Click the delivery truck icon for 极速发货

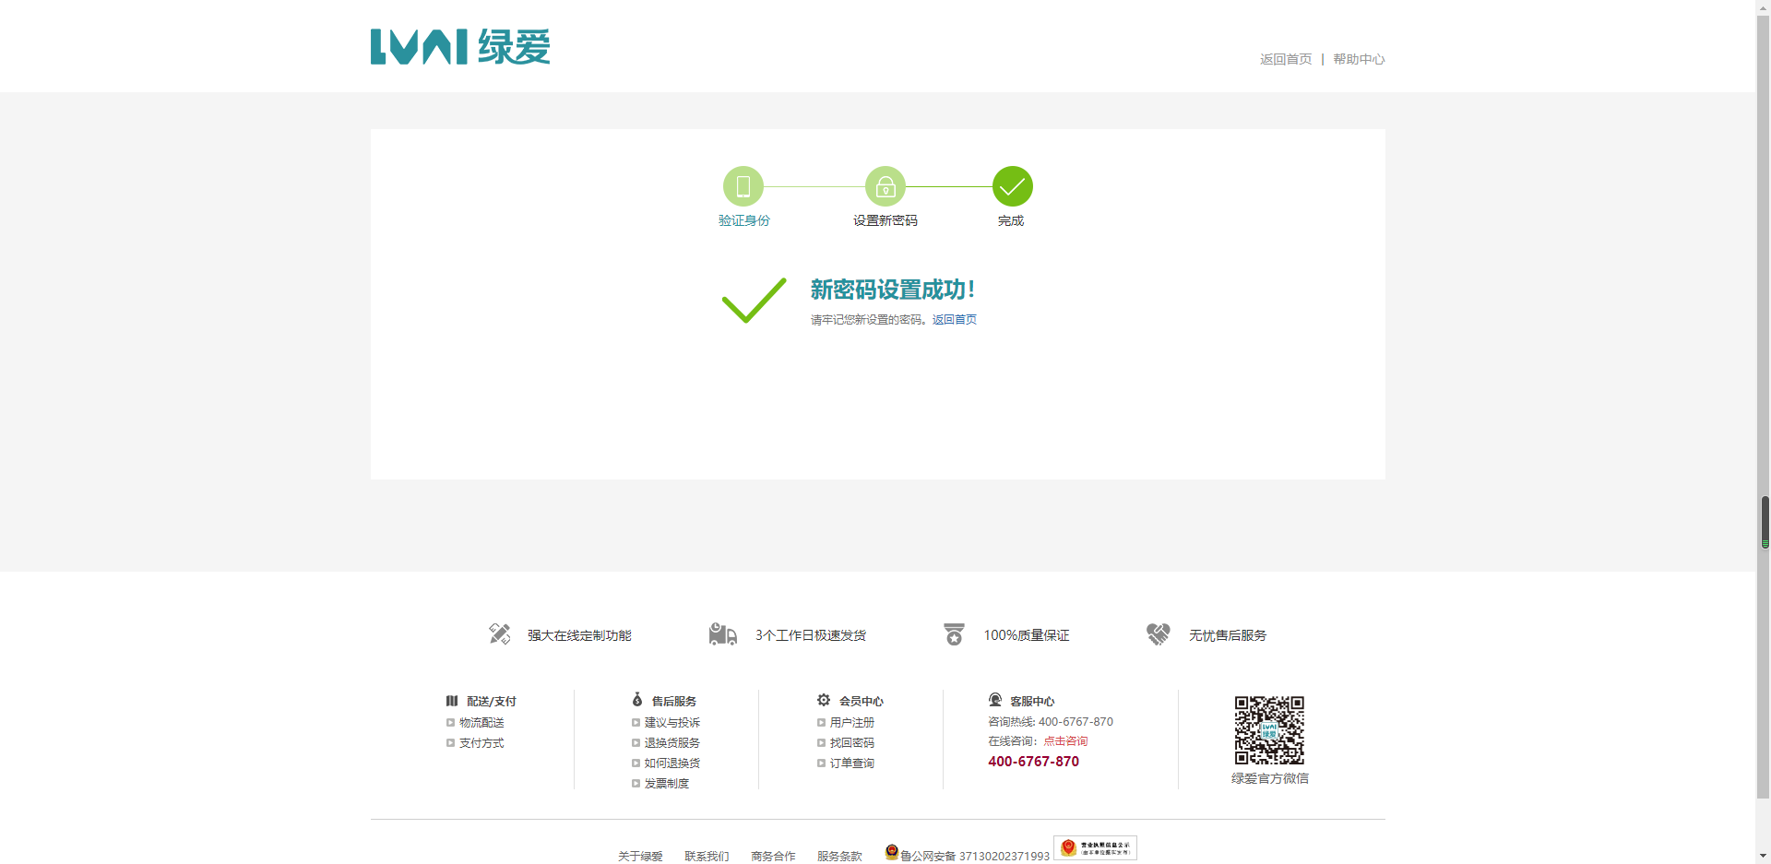[x=722, y=634]
